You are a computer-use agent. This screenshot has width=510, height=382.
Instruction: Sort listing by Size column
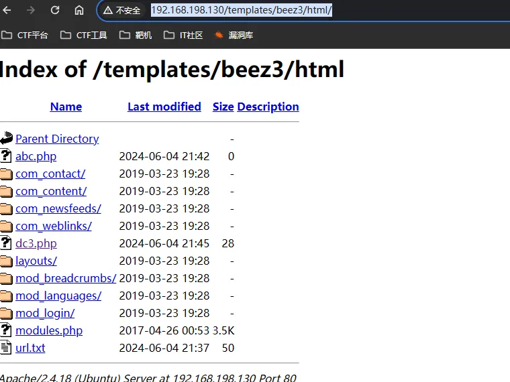(x=223, y=107)
